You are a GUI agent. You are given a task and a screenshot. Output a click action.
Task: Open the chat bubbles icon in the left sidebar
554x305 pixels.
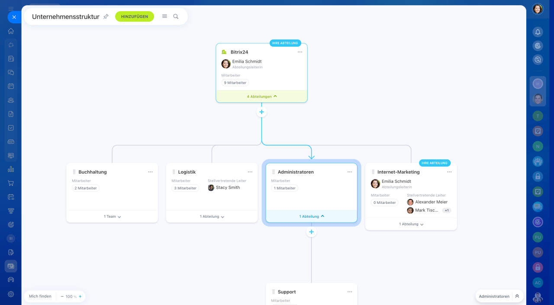(11, 73)
